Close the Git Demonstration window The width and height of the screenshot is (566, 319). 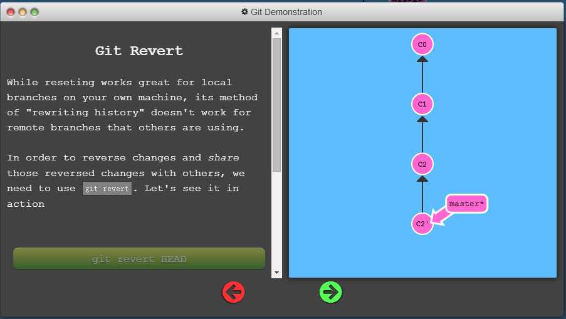click(11, 13)
